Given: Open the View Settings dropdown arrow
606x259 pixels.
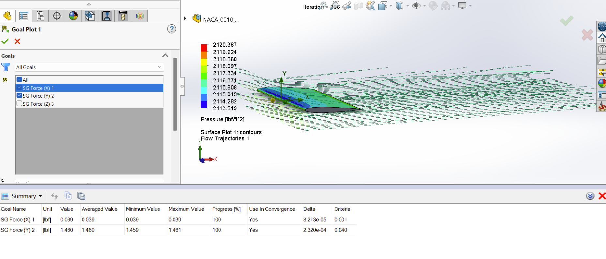Looking at the screenshot, I should tap(470, 6).
